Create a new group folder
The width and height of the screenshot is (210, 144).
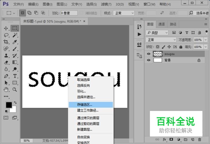[x=185, y=139]
